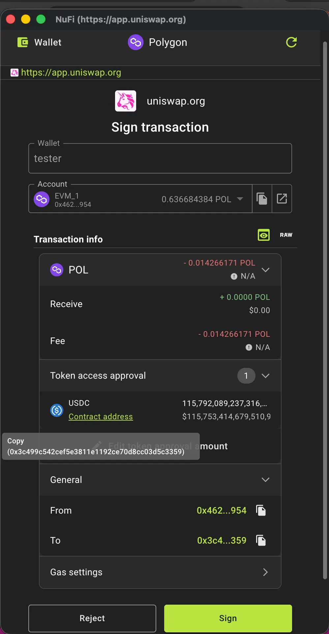Click the Polygon network icon
The width and height of the screenshot is (329, 634).
point(135,42)
